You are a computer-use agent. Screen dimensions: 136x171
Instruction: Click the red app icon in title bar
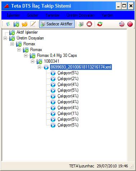point(6,6)
